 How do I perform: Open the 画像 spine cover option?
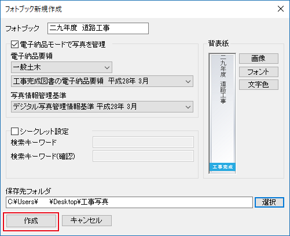tap(259, 59)
